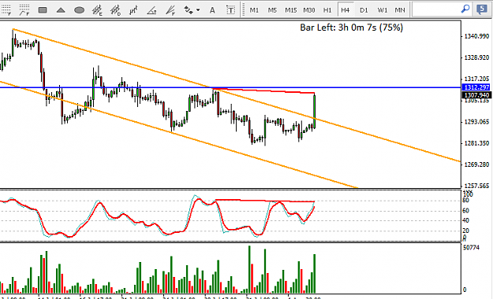Select the Fibonacci Retracement tool
Viewport: 493px width, 299px height.
(x=6, y=10)
